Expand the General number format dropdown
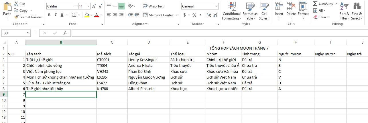The height and width of the screenshot is (123, 368). click(217, 6)
